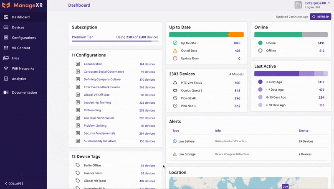Click the Online green status dot

pyautogui.click(x=260, y=43)
